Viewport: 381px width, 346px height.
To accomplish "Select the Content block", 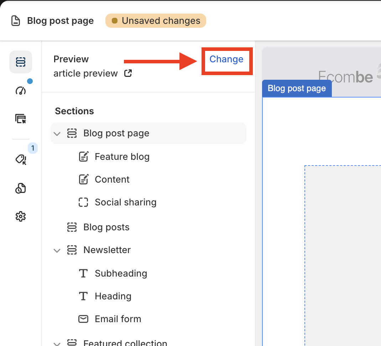I will click(x=112, y=179).
